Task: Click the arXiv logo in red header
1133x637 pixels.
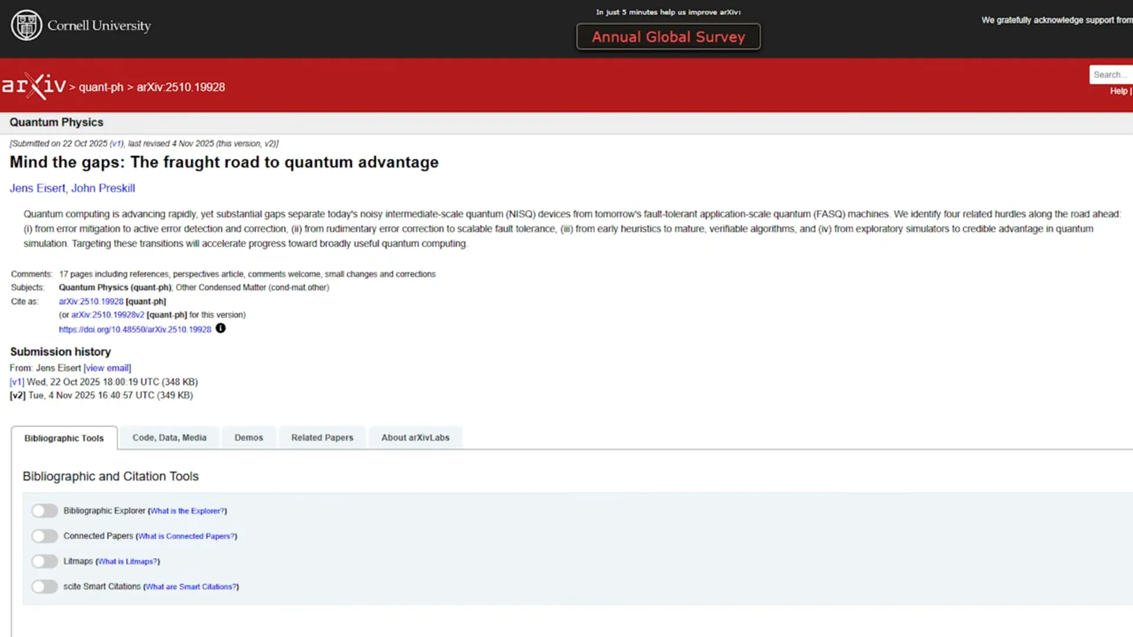Action: (x=34, y=86)
